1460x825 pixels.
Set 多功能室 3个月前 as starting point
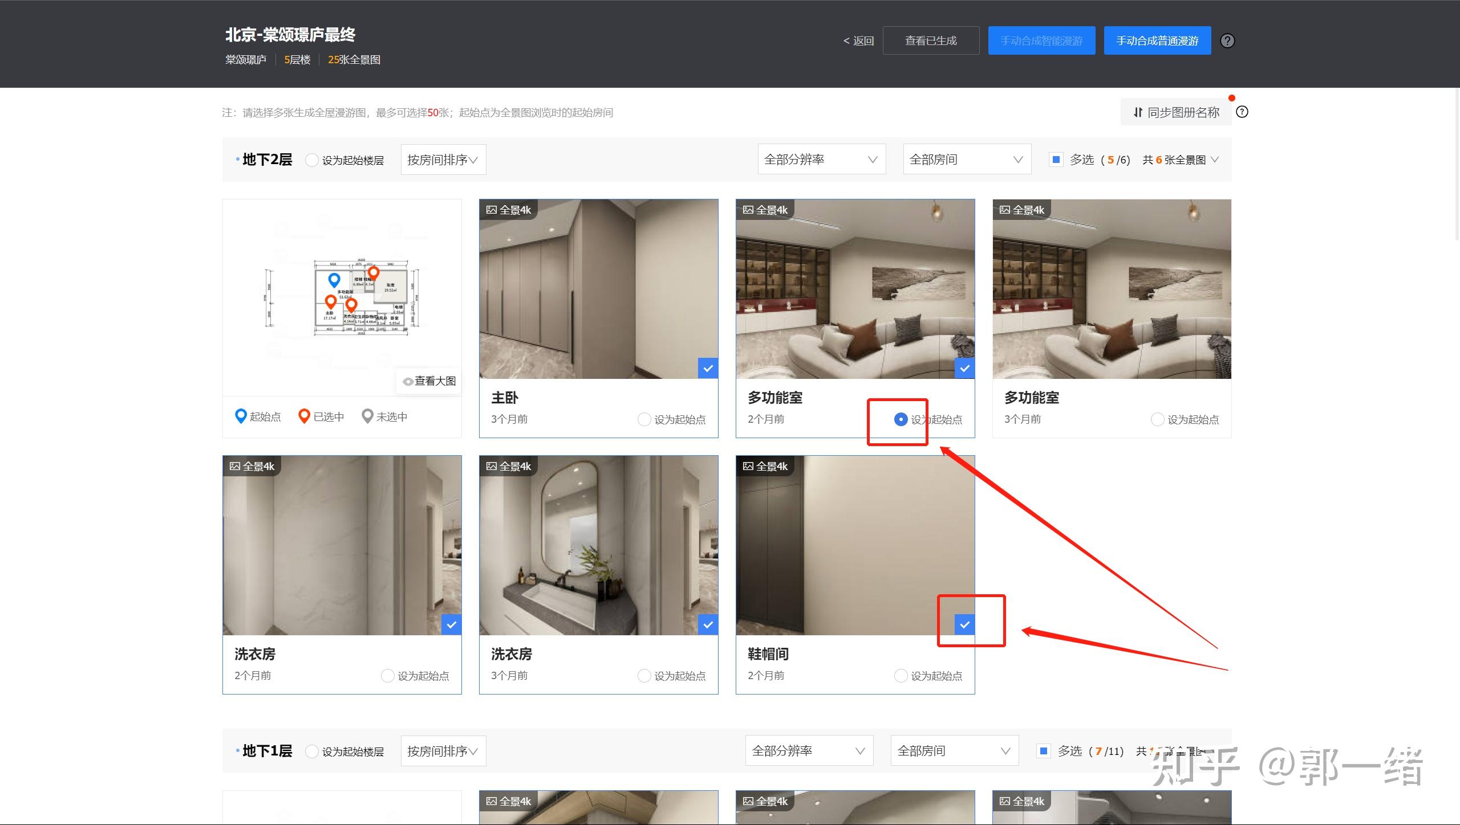(x=1157, y=419)
